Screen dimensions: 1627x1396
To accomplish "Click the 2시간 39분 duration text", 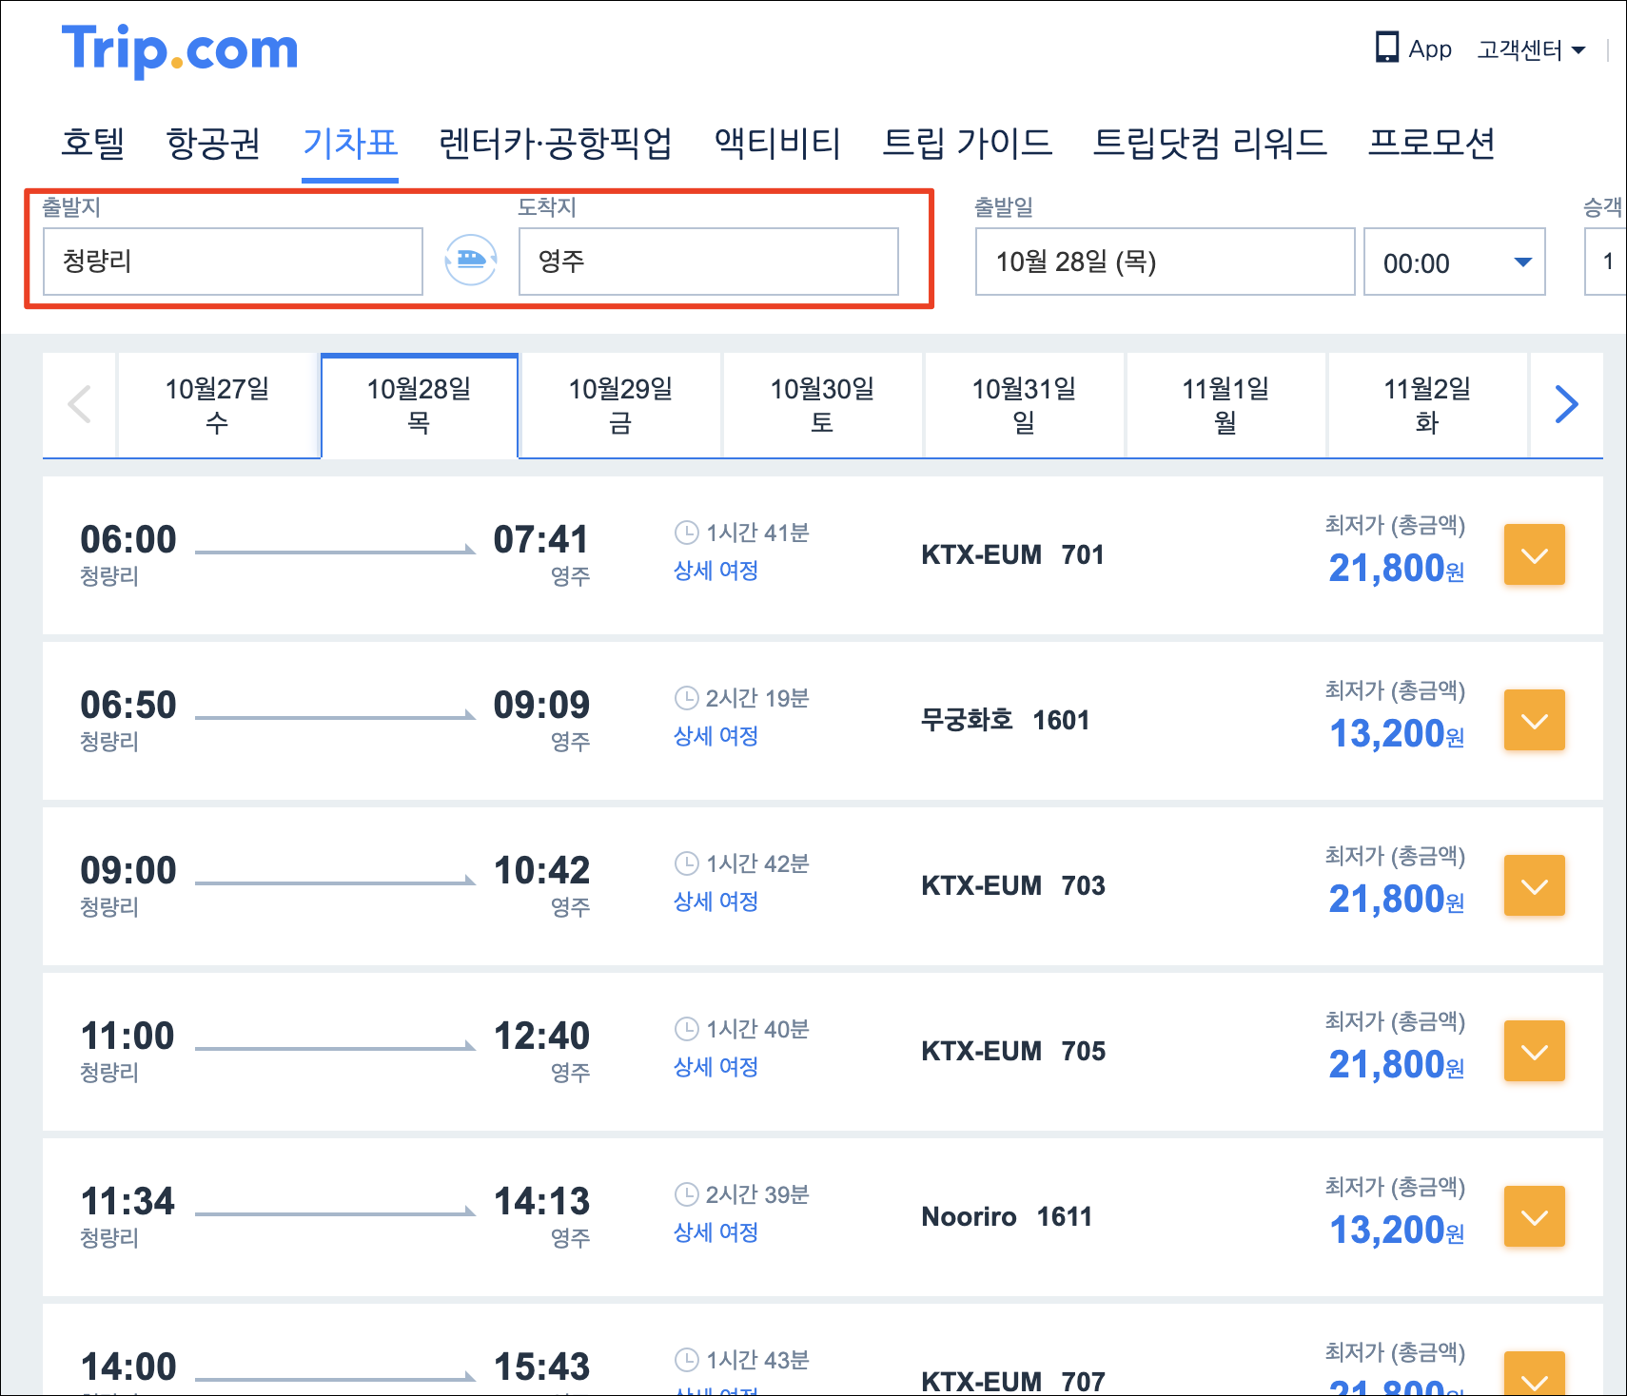I will (757, 1194).
